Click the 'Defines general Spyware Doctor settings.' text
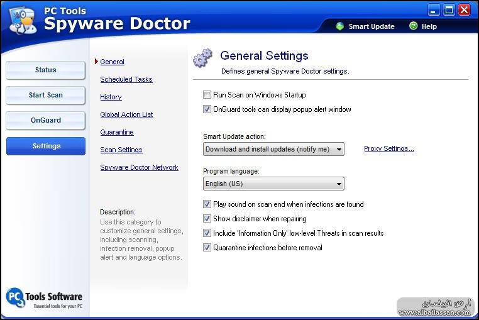The height and width of the screenshot is (320, 479). click(x=285, y=71)
